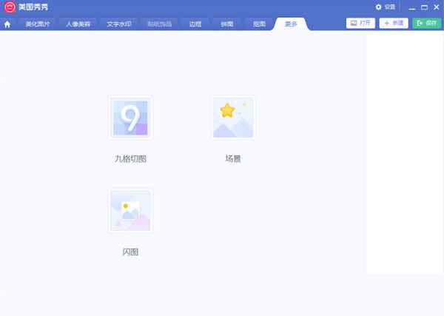Image resolution: width=444 pixels, height=316 pixels.
Task: Click the 九格切图 text label
Action: [x=130, y=158]
